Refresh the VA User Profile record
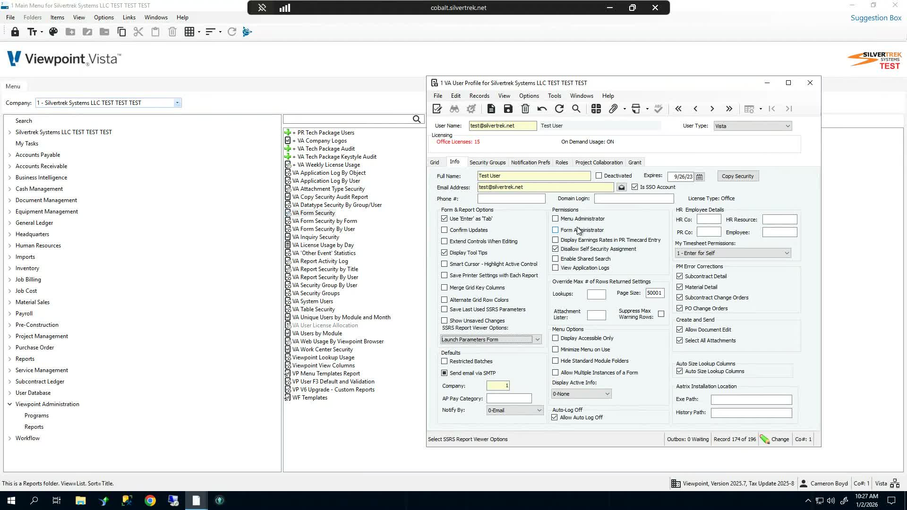Screen dimensions: 907x510 559,109
